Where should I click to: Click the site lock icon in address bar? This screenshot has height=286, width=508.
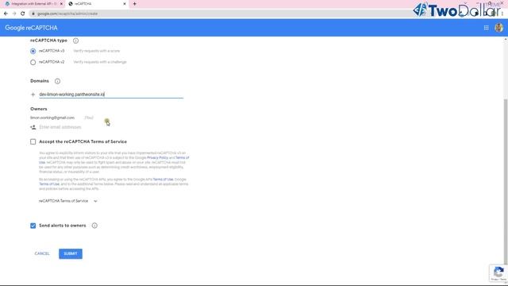(33, 14)
